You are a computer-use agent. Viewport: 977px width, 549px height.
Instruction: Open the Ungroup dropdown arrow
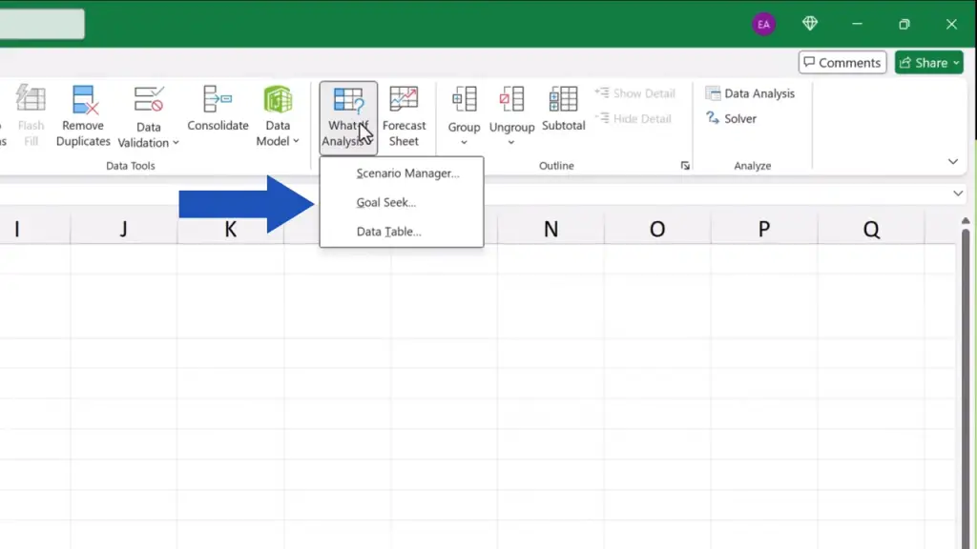pyautogui.click(x=511, y=143)
